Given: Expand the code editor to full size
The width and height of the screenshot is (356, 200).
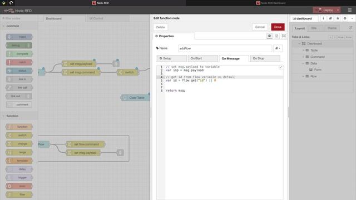Looking at the screenshot, I should pyautogui.click(x=281, y=67).
